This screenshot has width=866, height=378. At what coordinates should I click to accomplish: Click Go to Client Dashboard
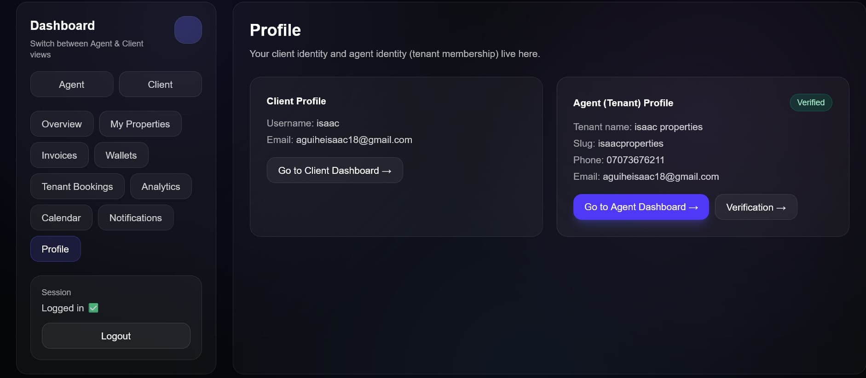(x=335, y=170)
